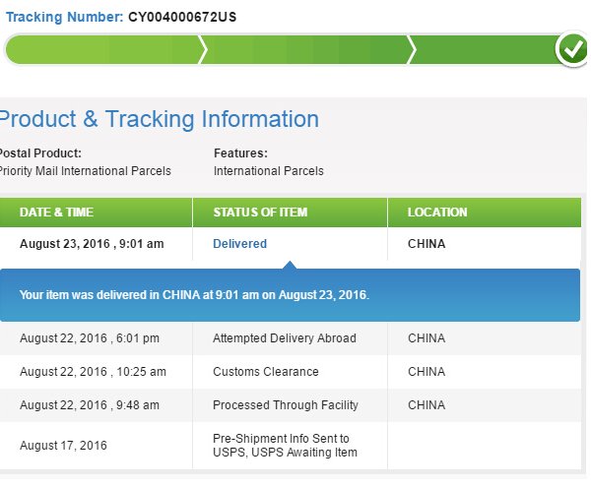Click Priority Mail International Parcels text

click(x=85, y=171)
